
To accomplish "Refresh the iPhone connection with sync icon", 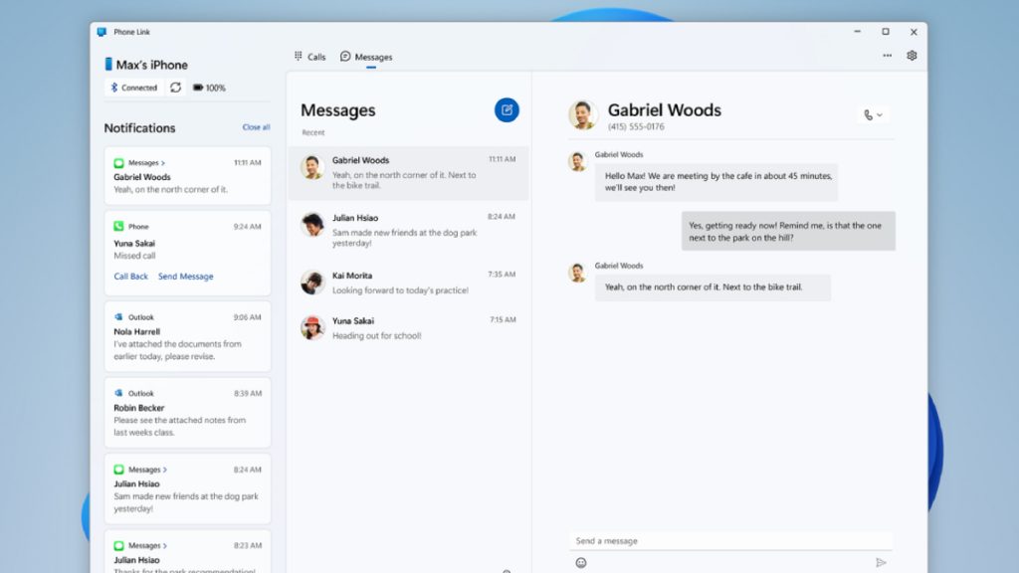I will tap(173, 88).
